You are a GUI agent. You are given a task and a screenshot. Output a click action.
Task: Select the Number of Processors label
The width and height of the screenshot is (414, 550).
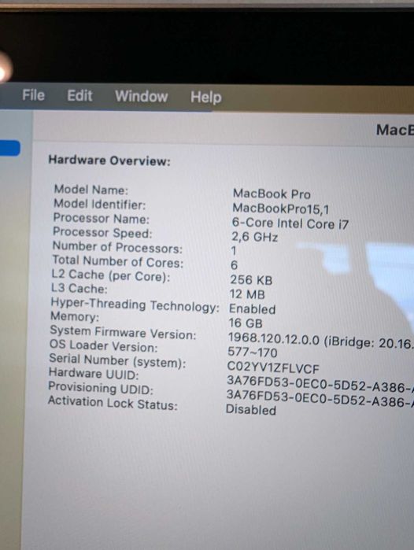[117, 247]
